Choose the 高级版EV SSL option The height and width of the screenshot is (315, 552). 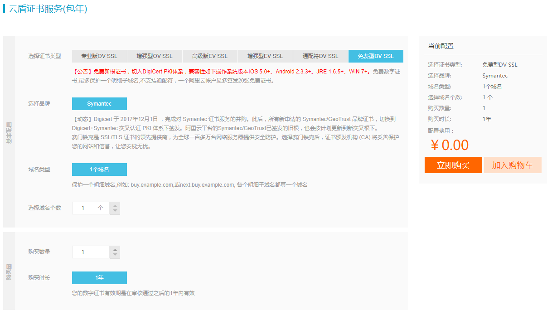(210, 56)
